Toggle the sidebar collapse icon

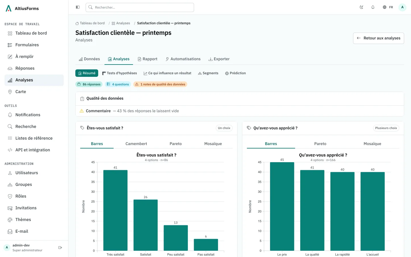78,7
